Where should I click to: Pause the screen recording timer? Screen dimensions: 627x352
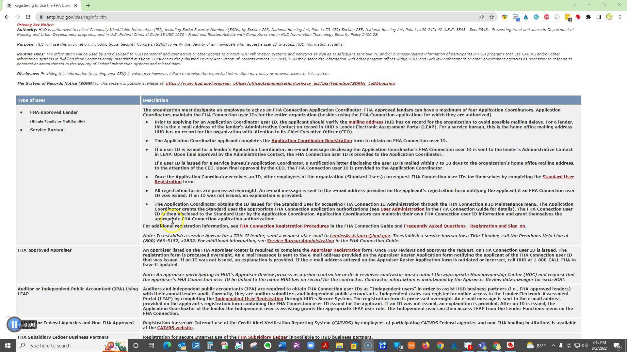point(14,324)
